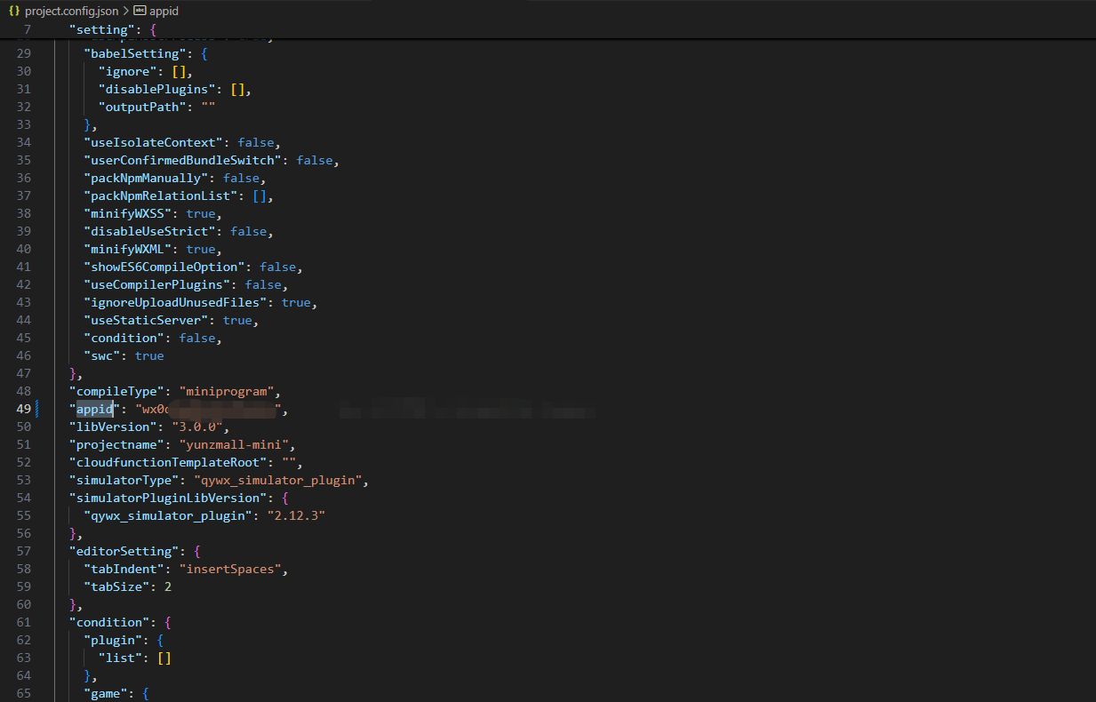Click line number 49 in gutter

(24, 409)
